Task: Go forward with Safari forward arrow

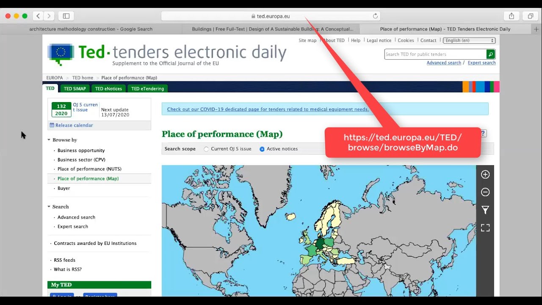Action: pos(49,16)
